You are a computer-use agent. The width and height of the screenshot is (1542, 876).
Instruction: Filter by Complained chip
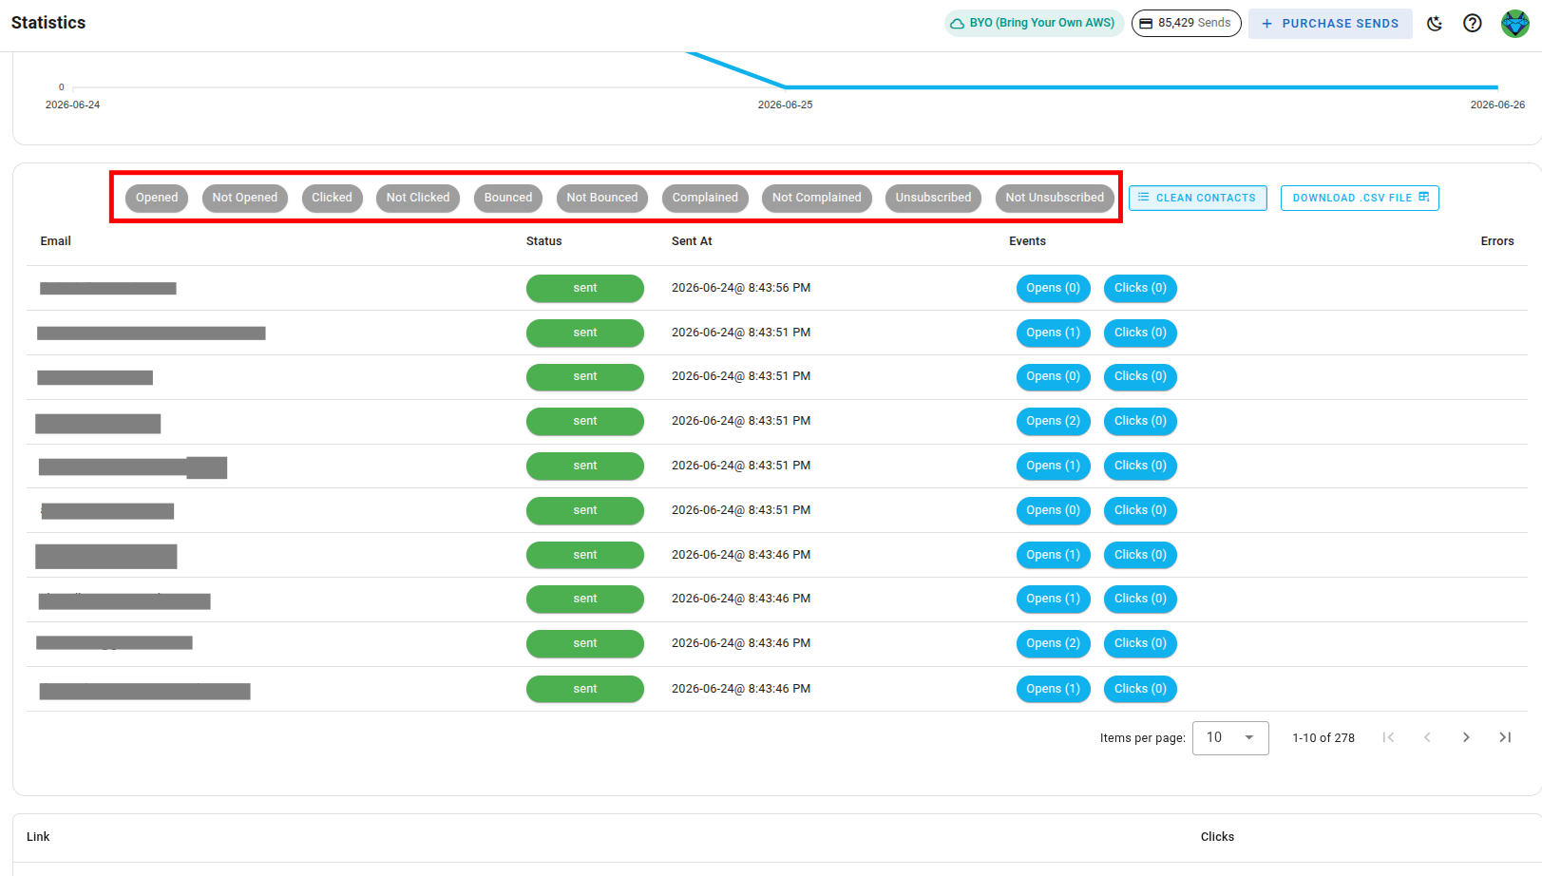pos(705,198)
